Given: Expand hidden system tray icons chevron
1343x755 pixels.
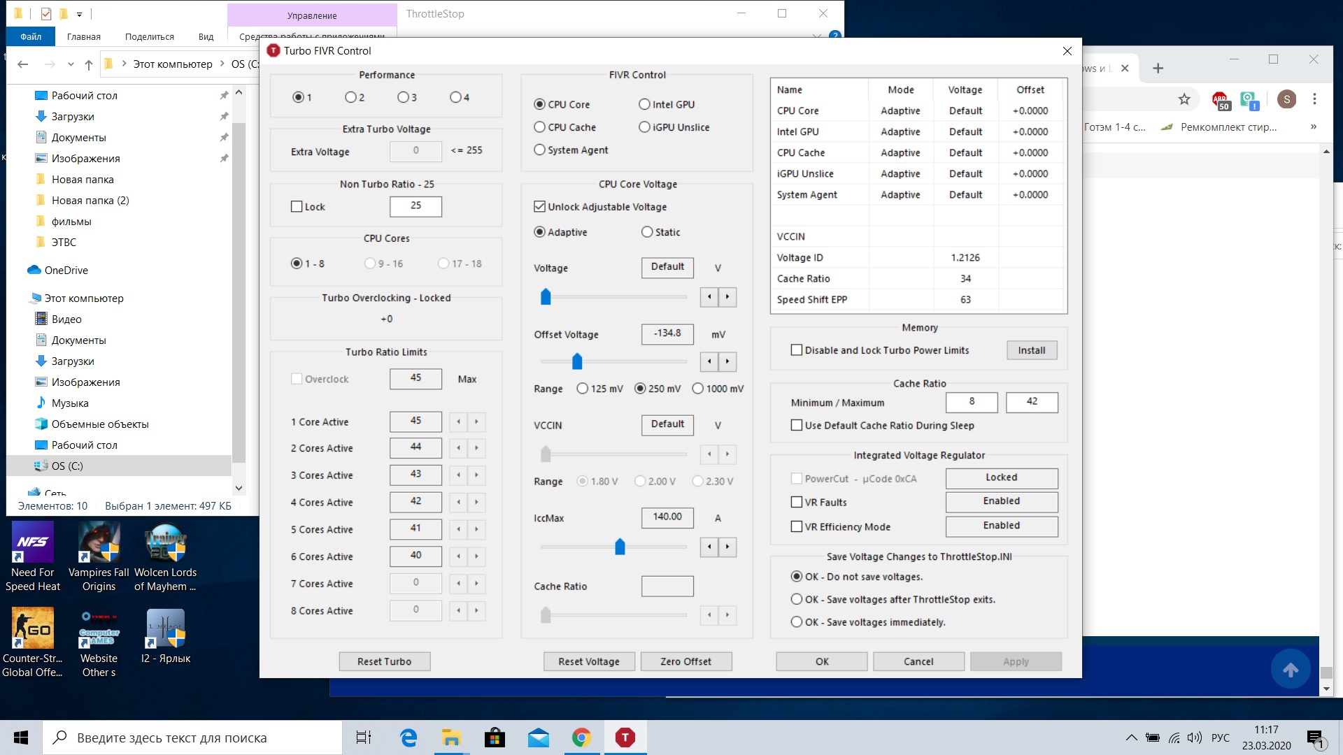Looking at the screenshot, I should (x=1131, y=738).
